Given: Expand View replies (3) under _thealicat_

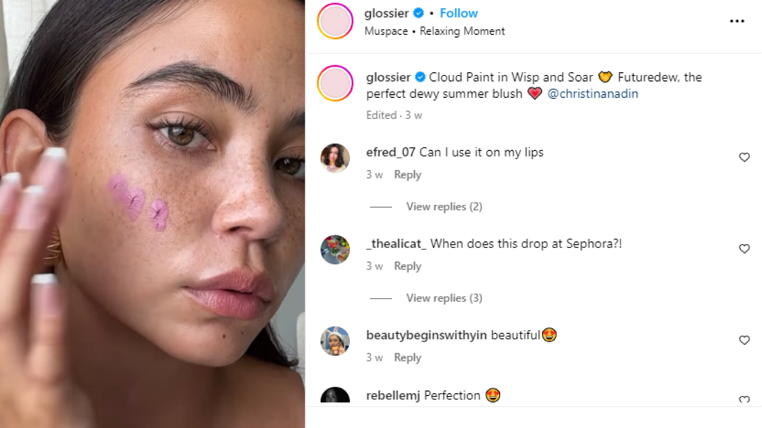Looking at the screenshot, I should click(444, 298).
